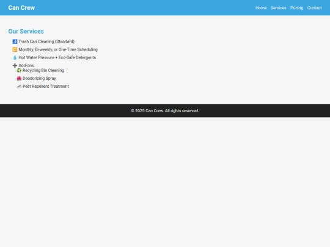Select 'Pest Repellent Treatment' text
The width and height of the screenshot is (330, 247).
click(46, 87)
